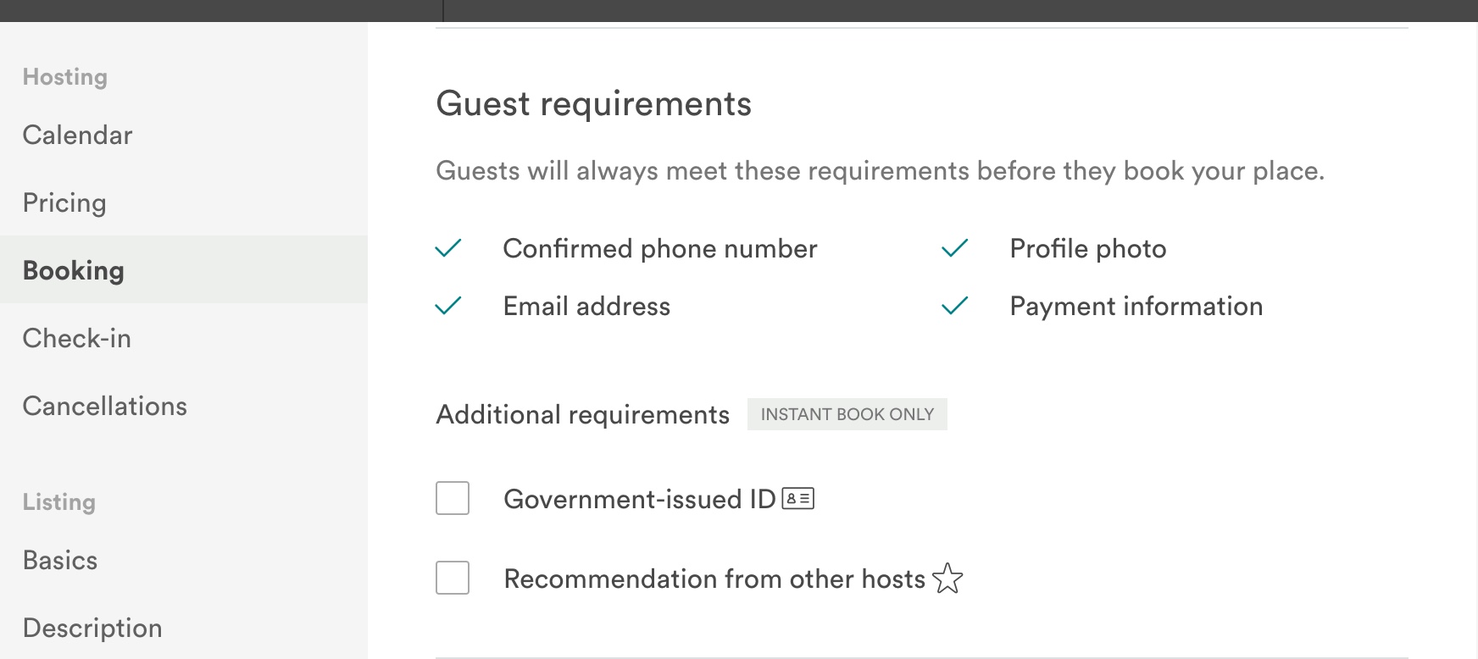Click the ID card icon beside Government-issued ID

tap(797, 499)
